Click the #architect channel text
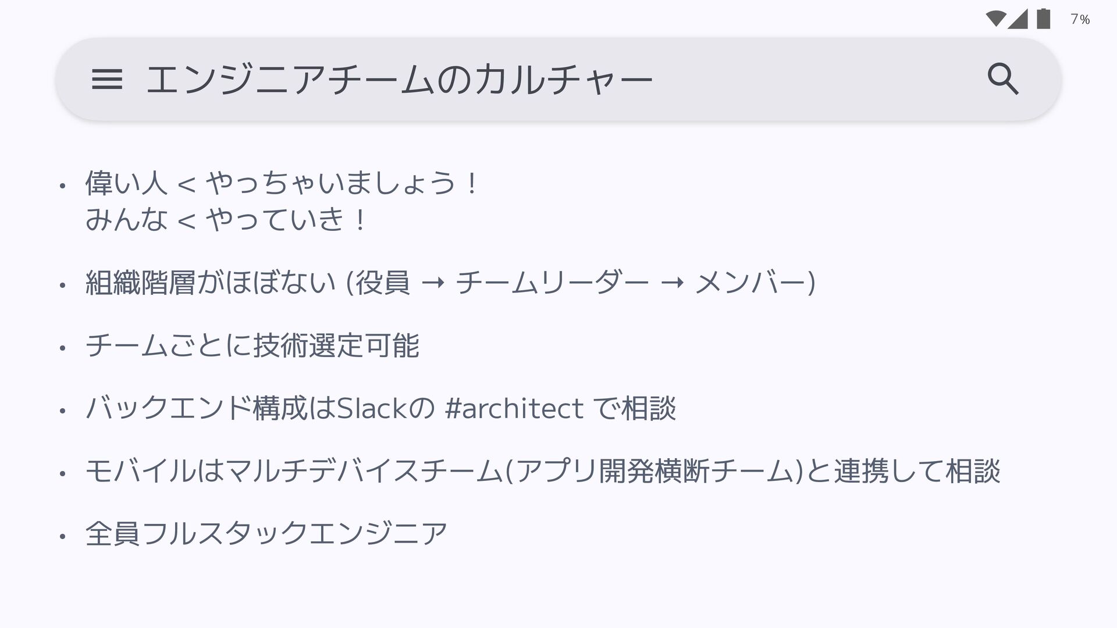1117x628 pixels. coord(514,409)
